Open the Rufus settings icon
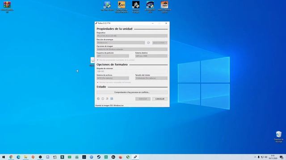The height and width of the screenshot is (160, 286). [x=107, y=99]
